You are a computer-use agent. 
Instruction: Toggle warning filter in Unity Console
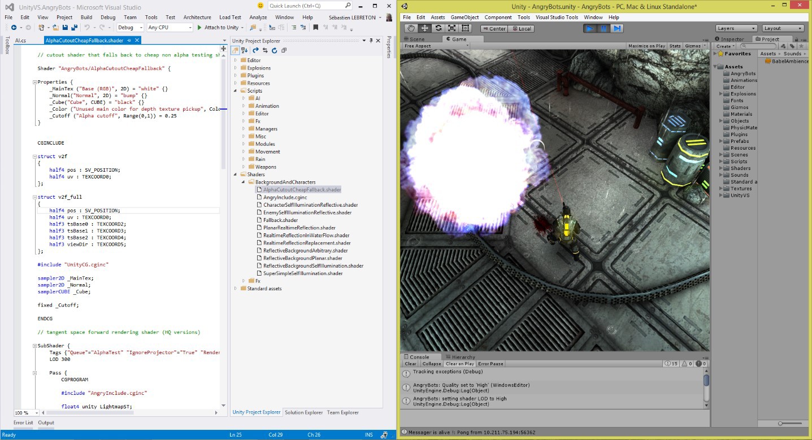(x=686, y=364)
